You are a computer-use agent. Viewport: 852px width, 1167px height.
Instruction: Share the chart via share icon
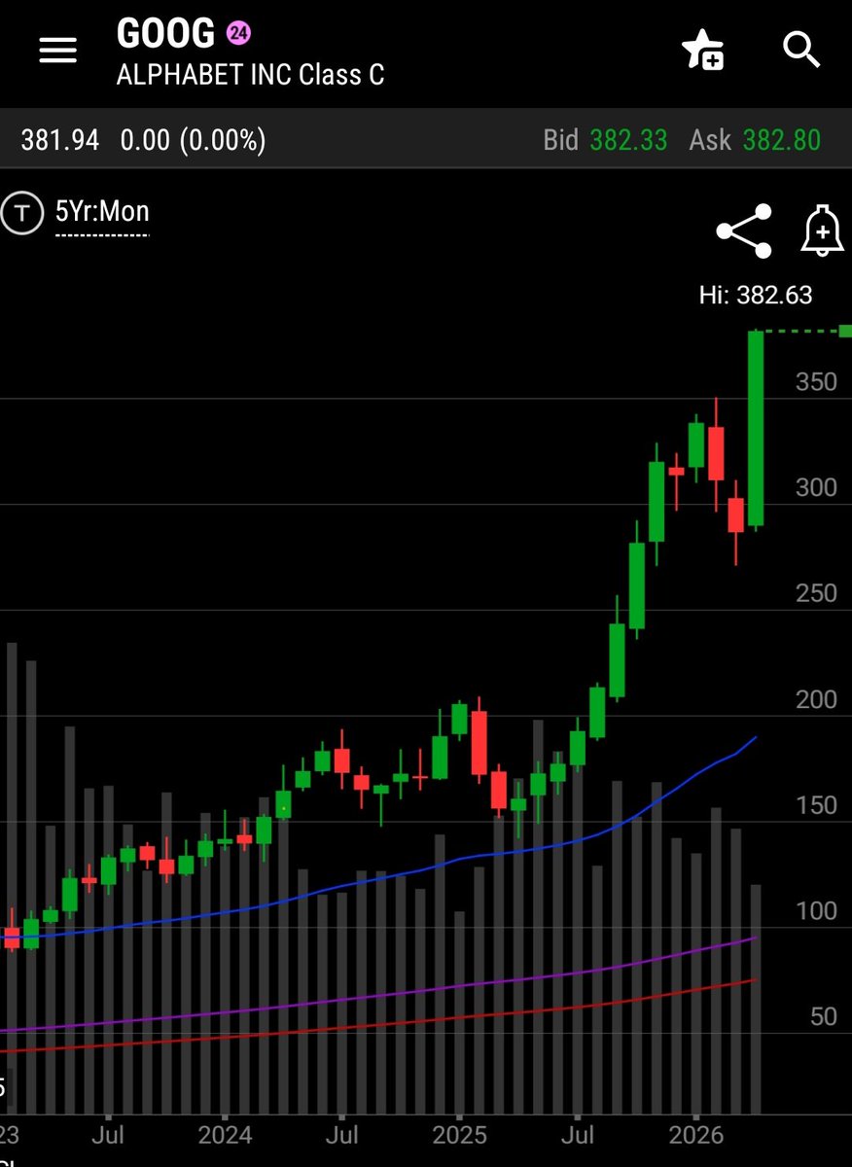(744, 231)
